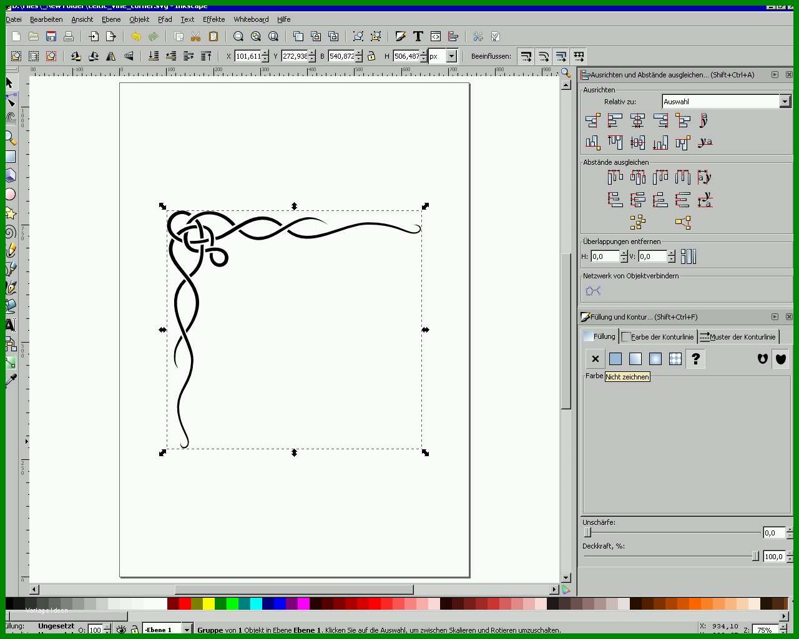Select the Pencil freehand tool
The image size is (799, 639).
point(10,250)
